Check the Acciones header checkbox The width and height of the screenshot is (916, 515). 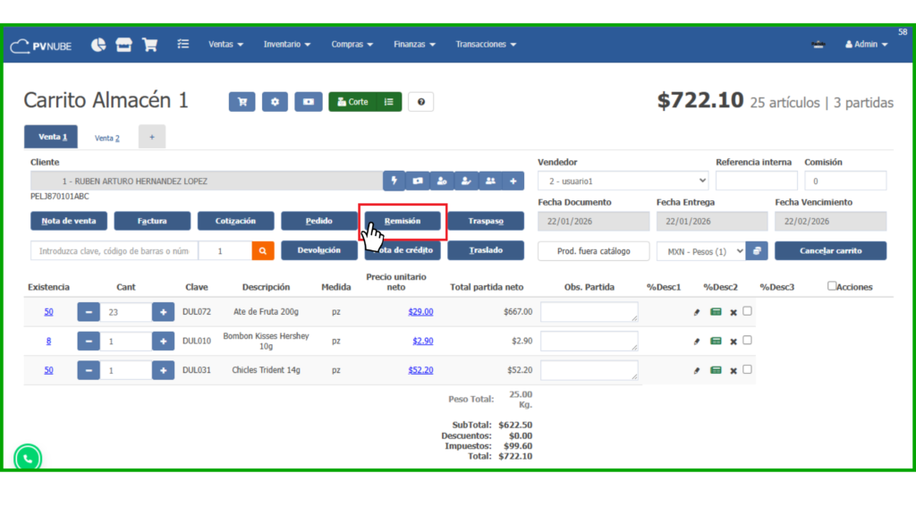click(832, 286)
